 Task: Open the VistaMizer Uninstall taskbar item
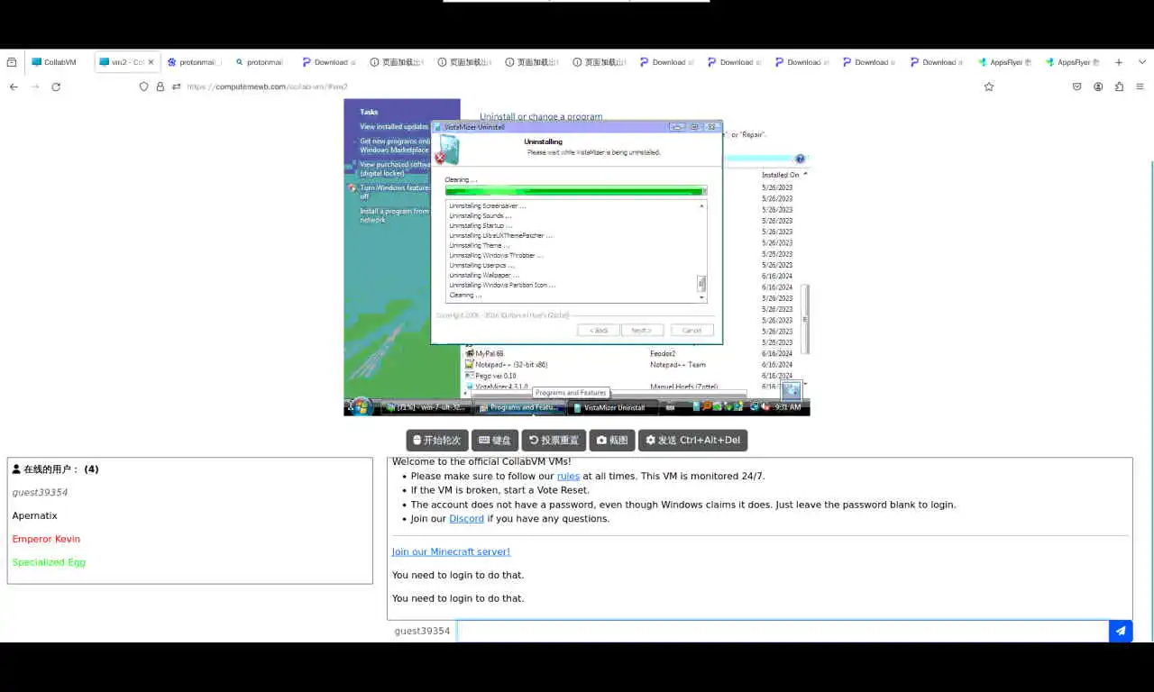point(611,407)
